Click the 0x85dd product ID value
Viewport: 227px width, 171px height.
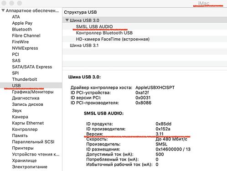(x=163, y=124)
